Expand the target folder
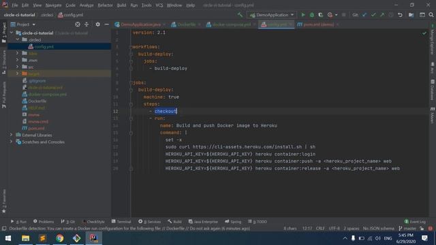 18,73
